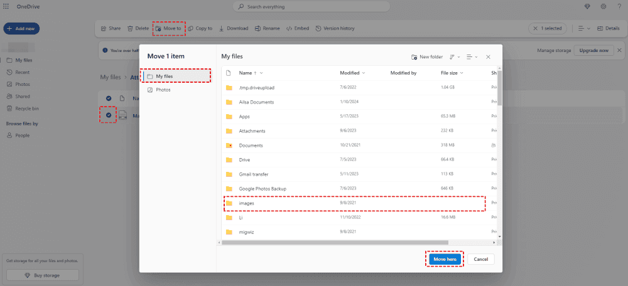Click the Cancel button
This screenshot has height=286, width=628.
[481, 259]
